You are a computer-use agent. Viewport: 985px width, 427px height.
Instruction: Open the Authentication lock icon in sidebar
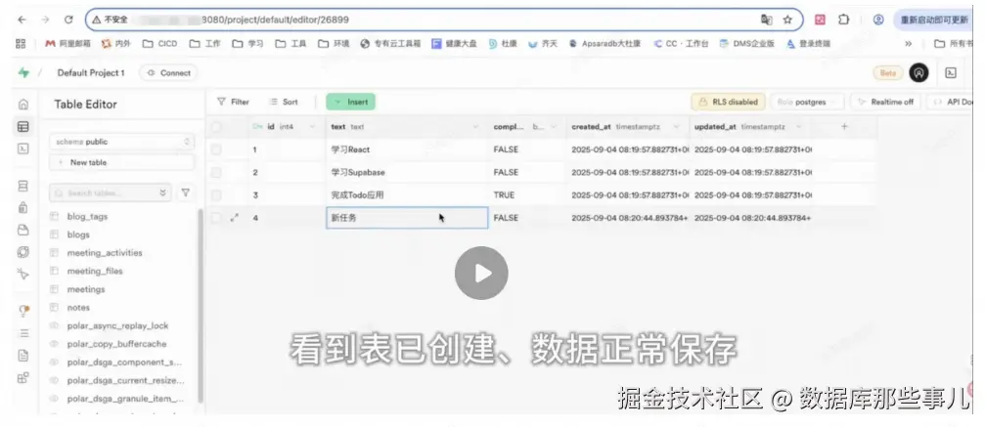(23, 207)
